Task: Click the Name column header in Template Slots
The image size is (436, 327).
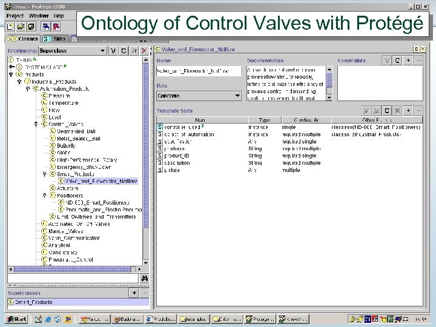Action: click(x=203, y=120)
